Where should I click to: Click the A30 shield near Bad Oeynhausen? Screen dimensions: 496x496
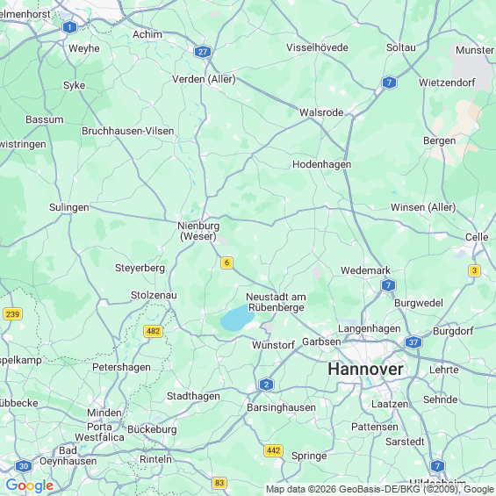tap(24, 466)
